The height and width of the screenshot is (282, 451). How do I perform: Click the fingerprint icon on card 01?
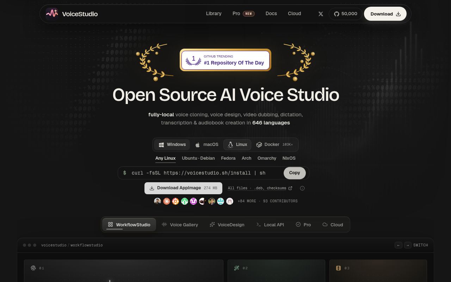click(x=33, y=268)
